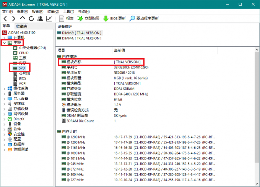Select the 存取速度 DDR4-2400 row
The height and width of the screenshot is (187, 260).
[x=105, y=94]
